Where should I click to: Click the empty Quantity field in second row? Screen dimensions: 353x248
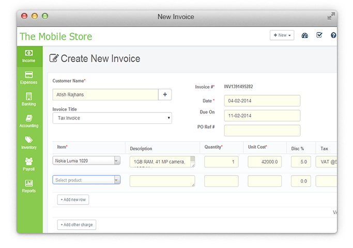tap(221, 181)
